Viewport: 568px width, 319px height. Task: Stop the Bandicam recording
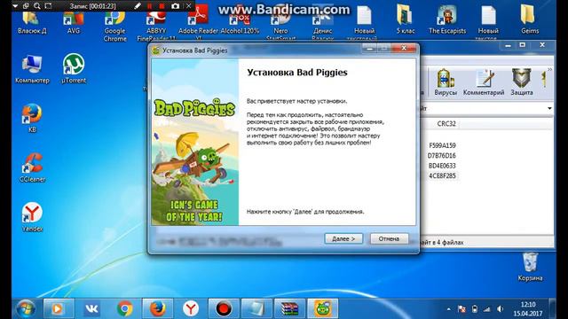click(162, 6)
